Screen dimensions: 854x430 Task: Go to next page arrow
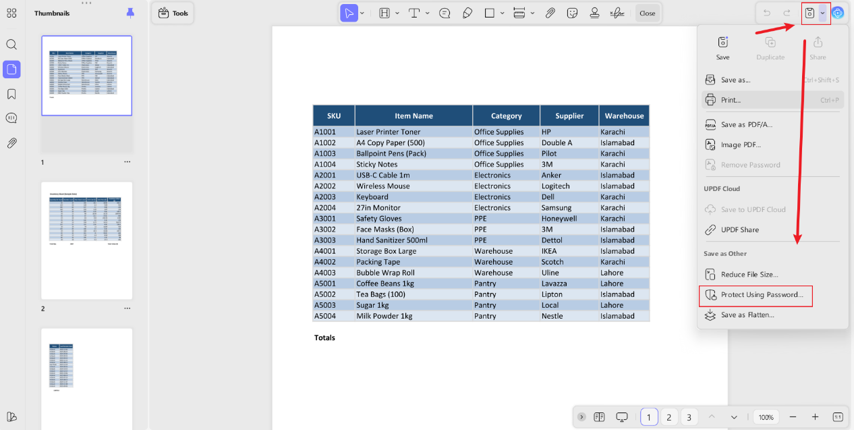(x=734, y=417)
